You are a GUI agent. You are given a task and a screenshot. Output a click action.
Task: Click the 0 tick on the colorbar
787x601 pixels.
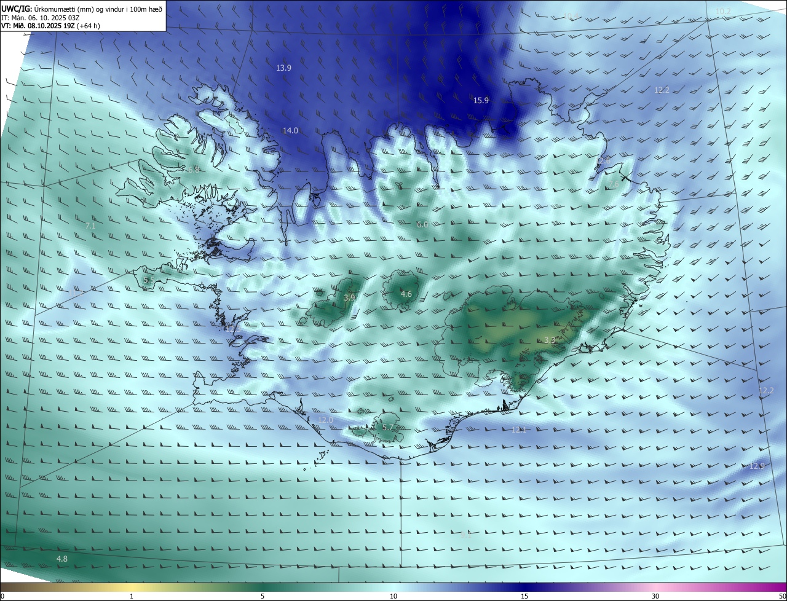click(x=2, y=596)
